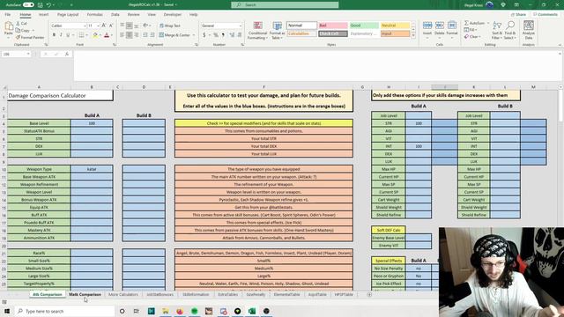Screen dimensions: 564x317
Task: Click the Copy command
Action: [23, 31]
